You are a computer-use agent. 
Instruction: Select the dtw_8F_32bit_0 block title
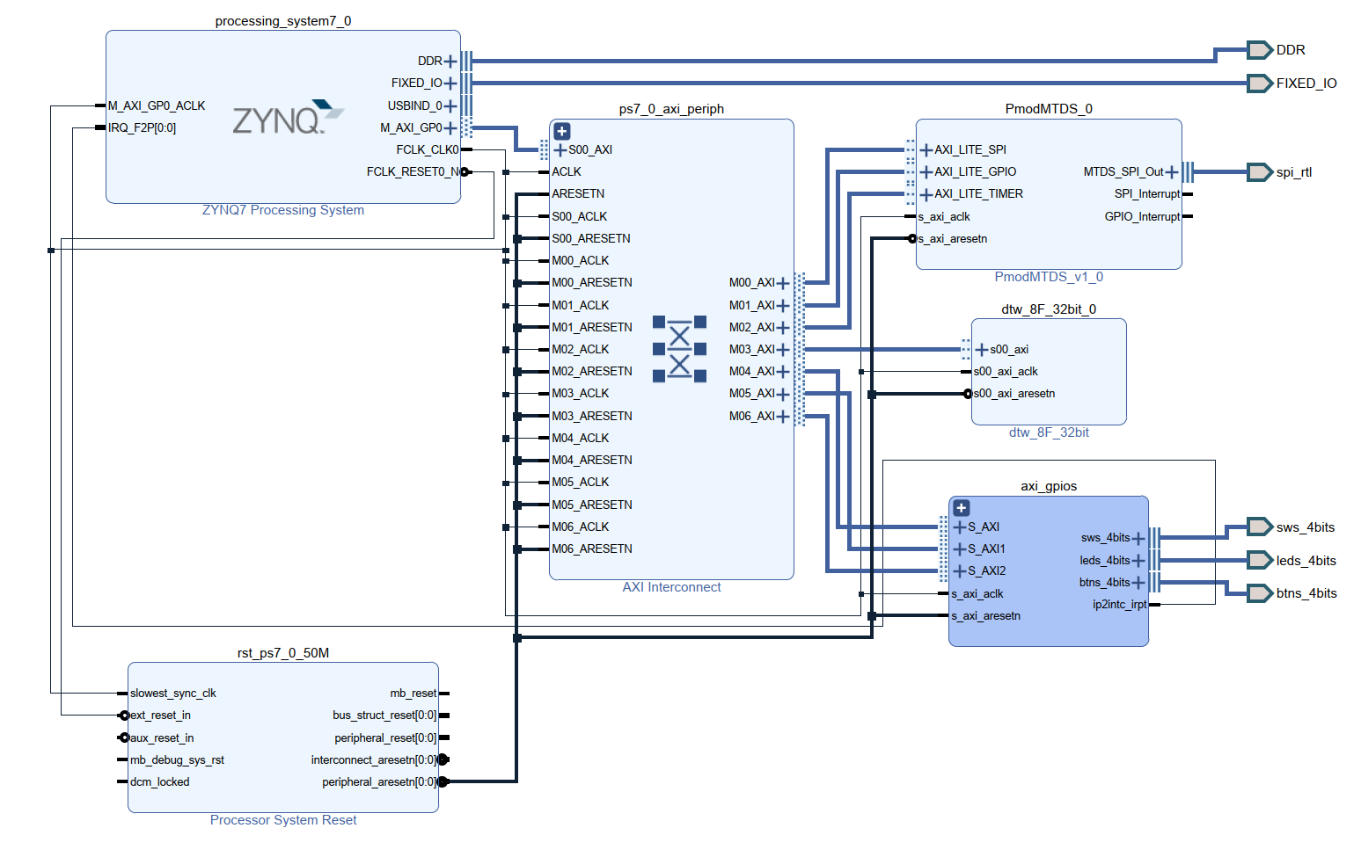click(x=1049, y=309)
